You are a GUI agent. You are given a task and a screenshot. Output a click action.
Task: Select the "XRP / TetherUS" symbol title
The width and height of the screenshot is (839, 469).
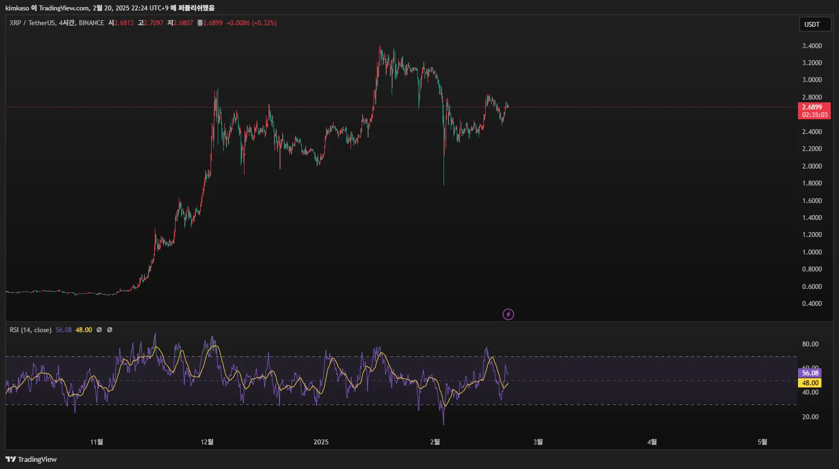(32, 23)
